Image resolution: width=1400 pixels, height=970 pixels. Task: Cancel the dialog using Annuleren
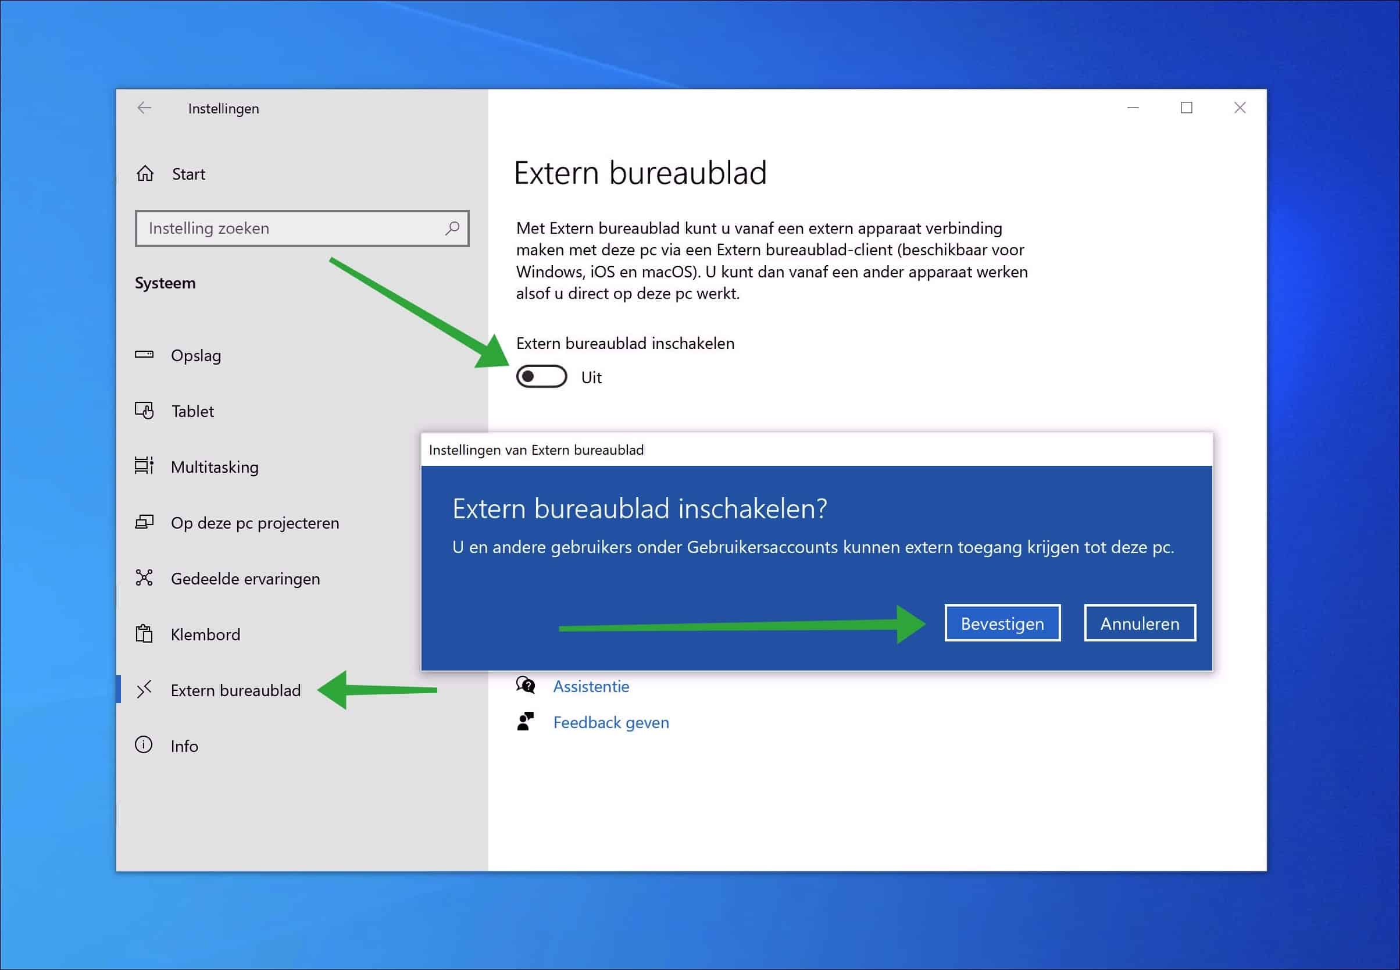tap(1140, 622)
